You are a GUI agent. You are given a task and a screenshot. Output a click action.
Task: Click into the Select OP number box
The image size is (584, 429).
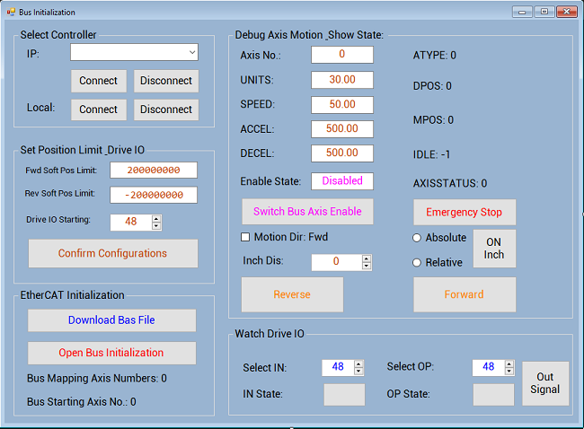pyautogui.click(x=489, y=367)
